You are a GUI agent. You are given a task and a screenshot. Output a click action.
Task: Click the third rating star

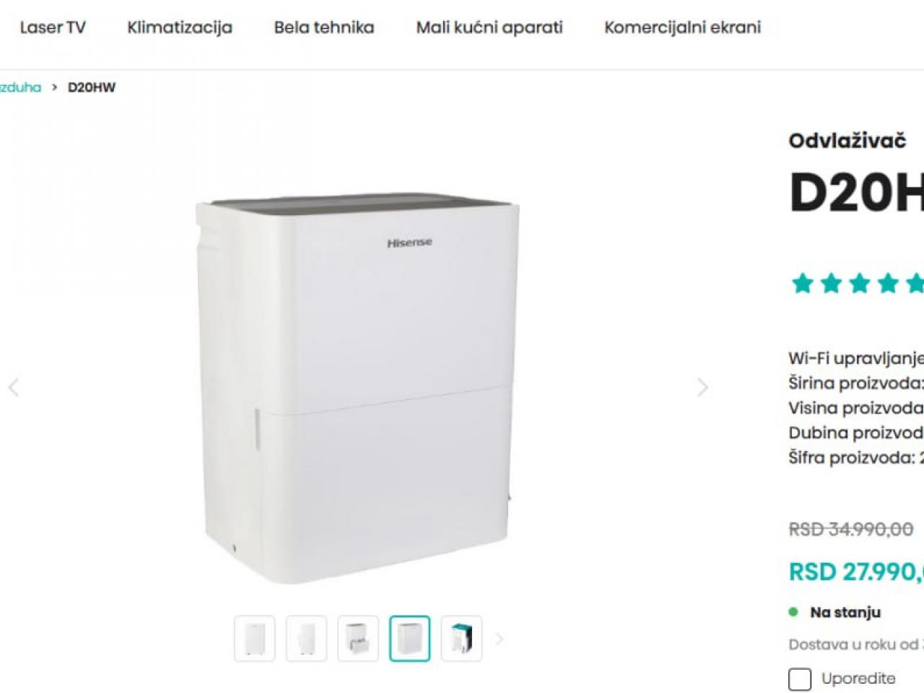pyautogui.click(x=859, y=283)
